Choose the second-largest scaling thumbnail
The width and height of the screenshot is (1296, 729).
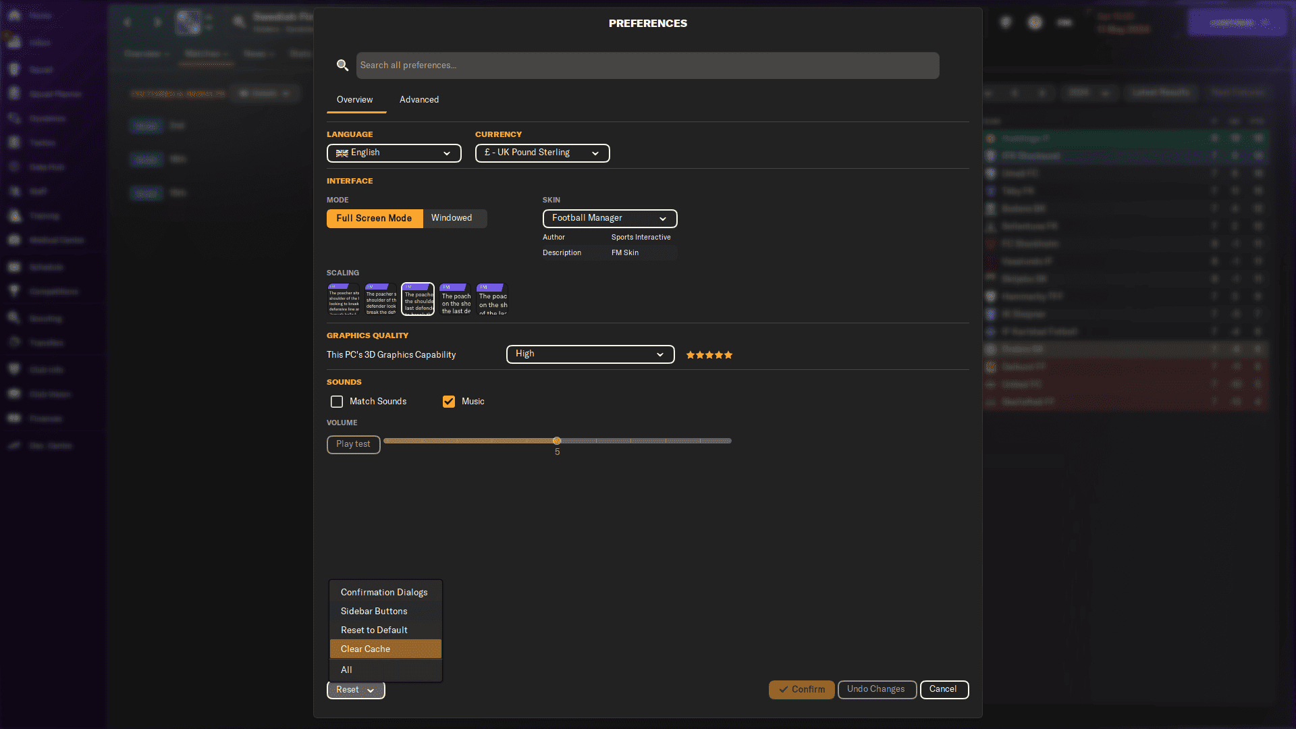click(455, 299)
